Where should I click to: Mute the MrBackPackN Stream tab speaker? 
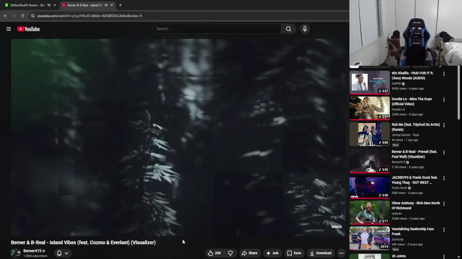point(49,5)
